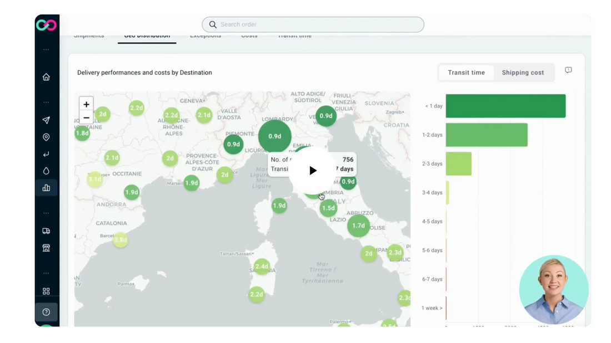Switch to the Exceptions tab

[206, 35]
